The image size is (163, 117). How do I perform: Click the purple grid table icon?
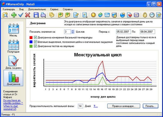136,15
